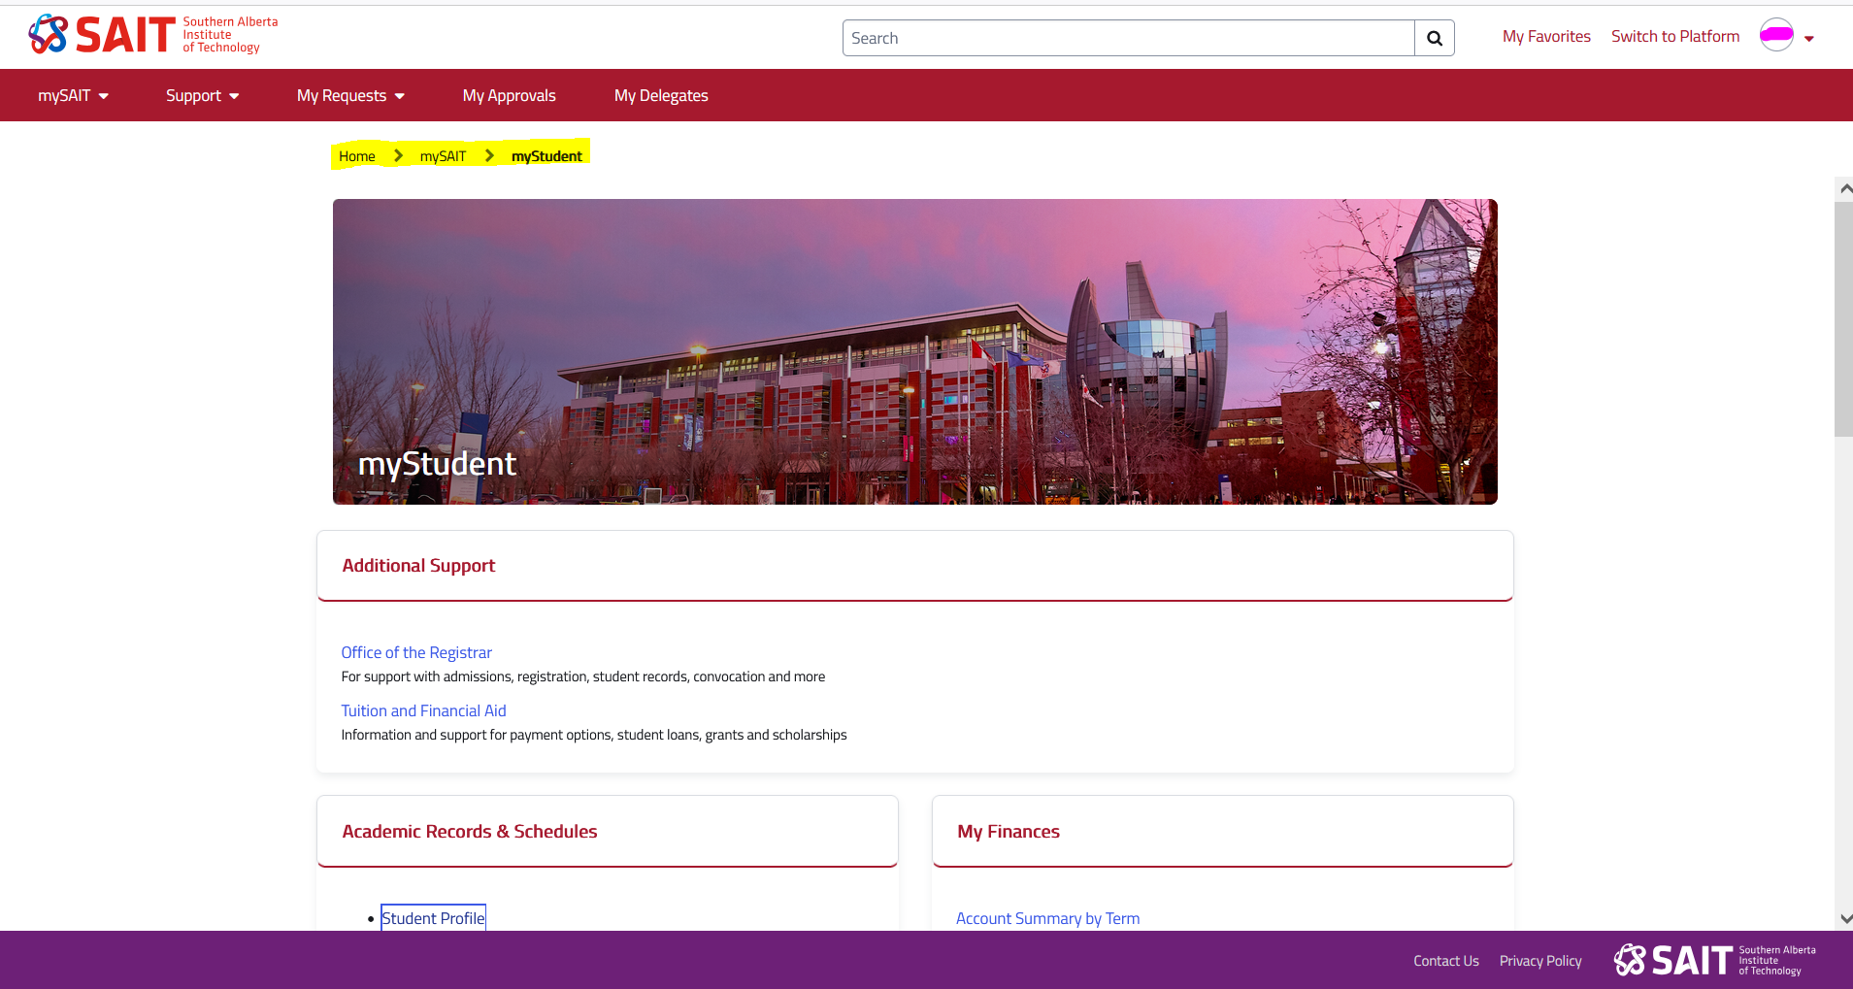Open the mySAIT dropdown menu
The width and height of the screenshot is (1853, 989).
[73, 95]
